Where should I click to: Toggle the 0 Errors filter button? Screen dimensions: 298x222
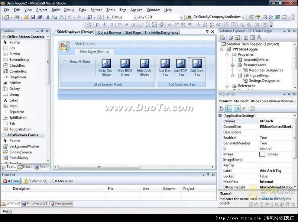point(12,181)
